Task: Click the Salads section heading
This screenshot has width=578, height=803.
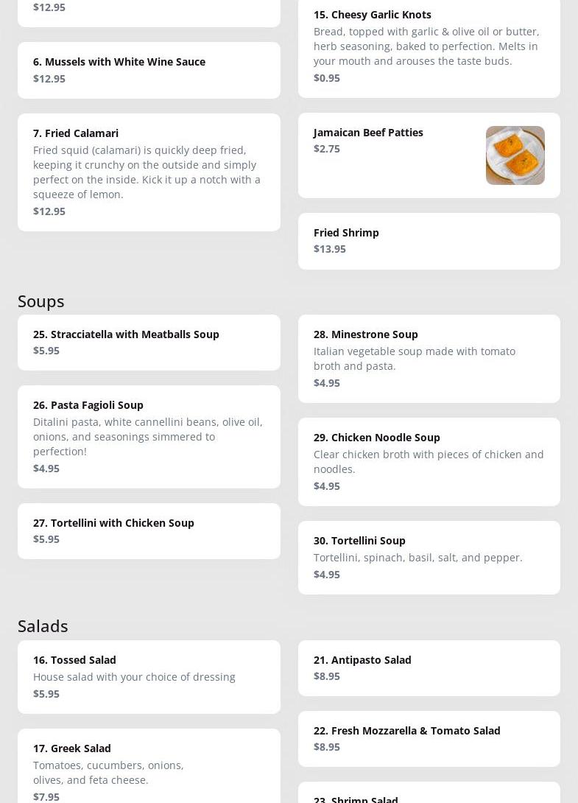Action: 43,625
